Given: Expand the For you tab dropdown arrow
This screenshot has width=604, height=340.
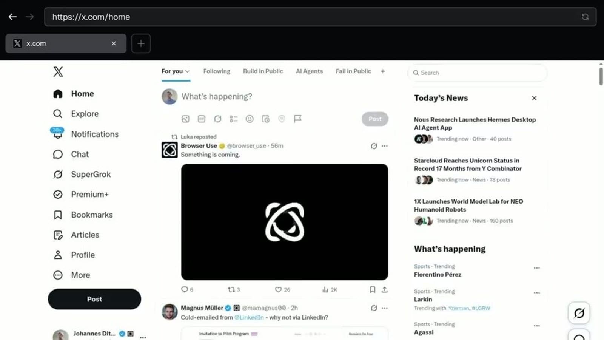Looking at the screenshot, I should (x=187, y=71).
